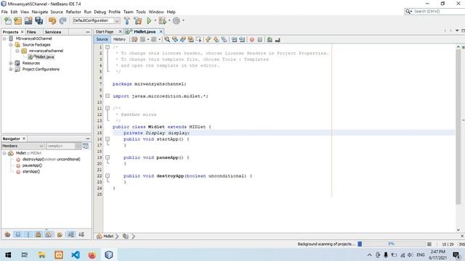Toggle Sort by Name in Navigator
Image resolution: width=465 pixels, height=261 pixels.
71,235
